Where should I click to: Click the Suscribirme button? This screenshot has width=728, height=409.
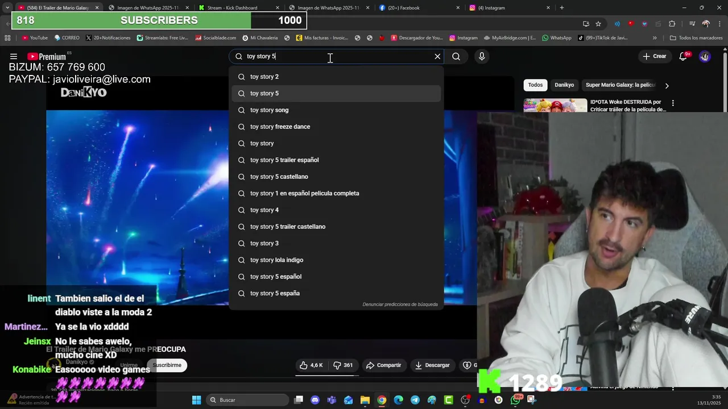(x=167, y=365)
